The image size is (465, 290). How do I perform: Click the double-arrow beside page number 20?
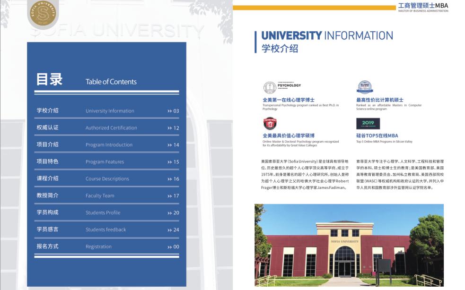tap(170, 213)
